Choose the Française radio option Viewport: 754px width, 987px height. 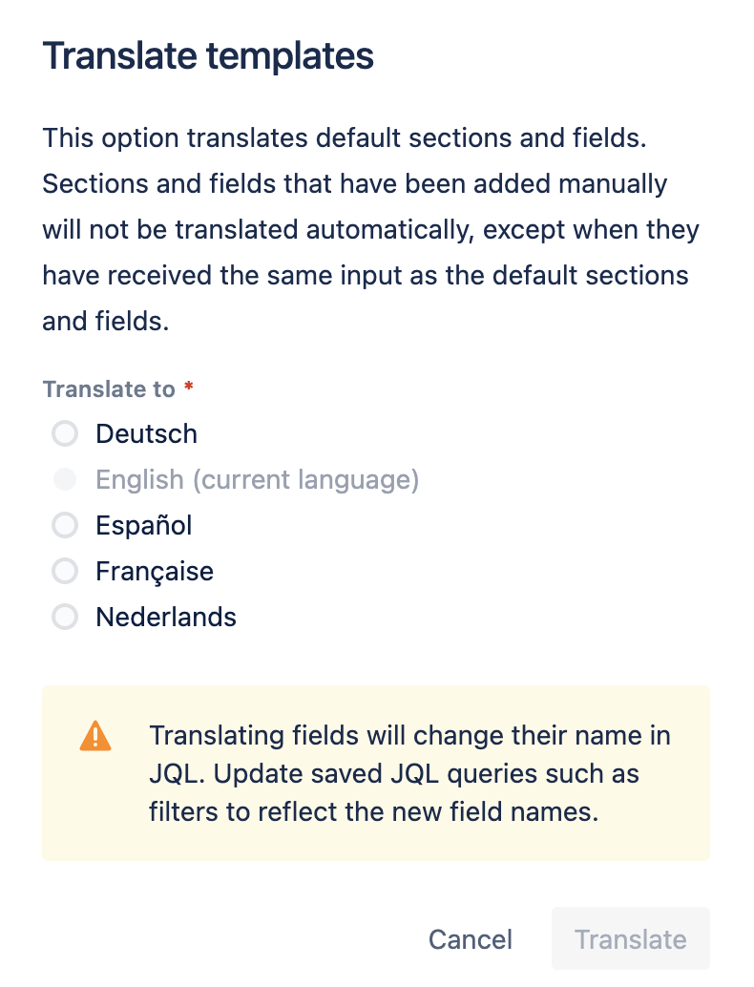click(65, 571)
